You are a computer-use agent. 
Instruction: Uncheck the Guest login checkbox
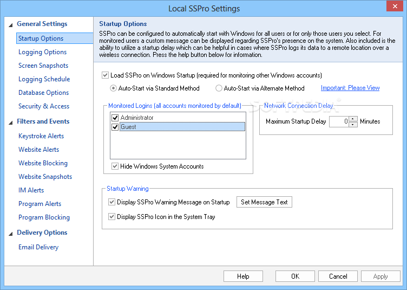coord(115,127)
